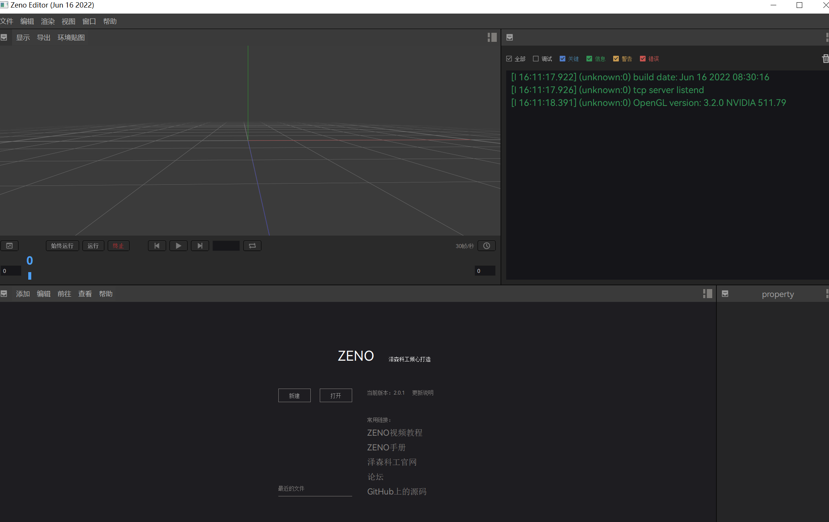Uncheck the 错误 error log filter
This screenshot has height=522, width=829.
point(643,59)
